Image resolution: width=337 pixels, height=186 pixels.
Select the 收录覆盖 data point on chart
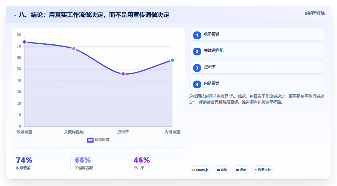pos(24,42)
